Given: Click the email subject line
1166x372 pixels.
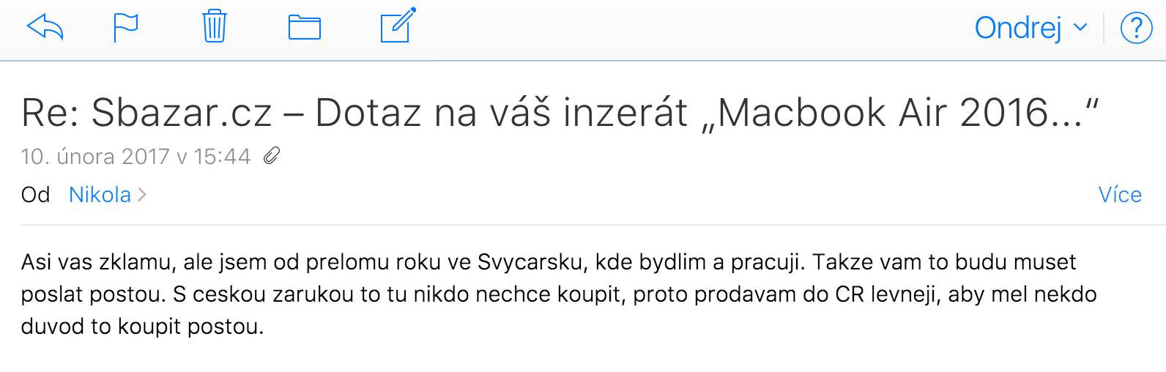Looking at the screenshot, I should pyautogui.click(x=560, y=114).
